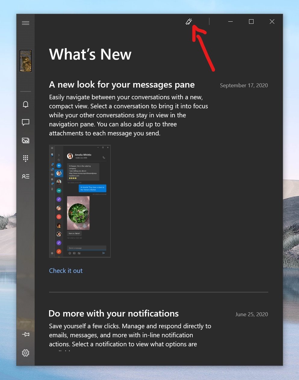Image resolution: width=299 pixels, height=380 pixels.
Task: Open the Notifications bell section
Action: (x=26, y=104)
